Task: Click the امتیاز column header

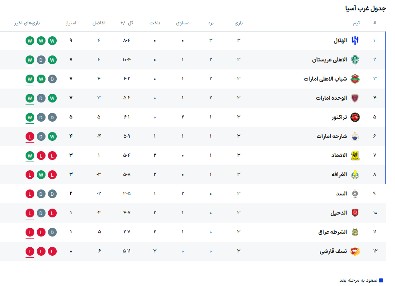Action: pyautogui.click(x=71, y=23)
